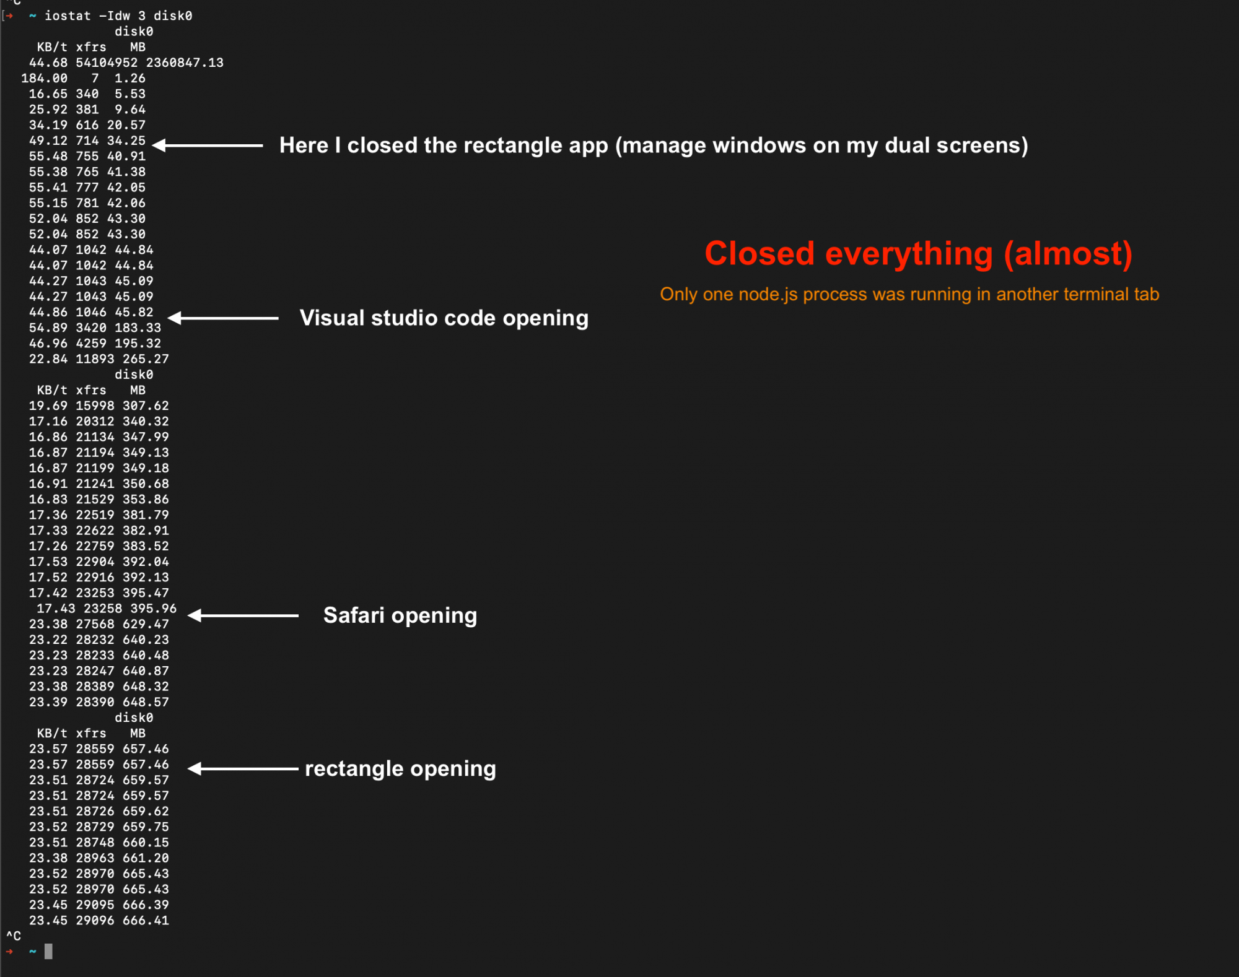This screenshot has height=977, width=1239.
Task: Click the blue tilde at bottom prompt
Action: point(32,952)
